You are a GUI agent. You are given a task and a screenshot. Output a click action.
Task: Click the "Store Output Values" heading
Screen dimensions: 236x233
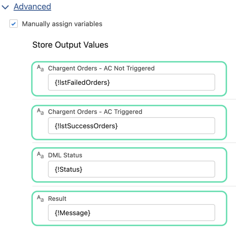pyautogui.click(x=71, y=45)
